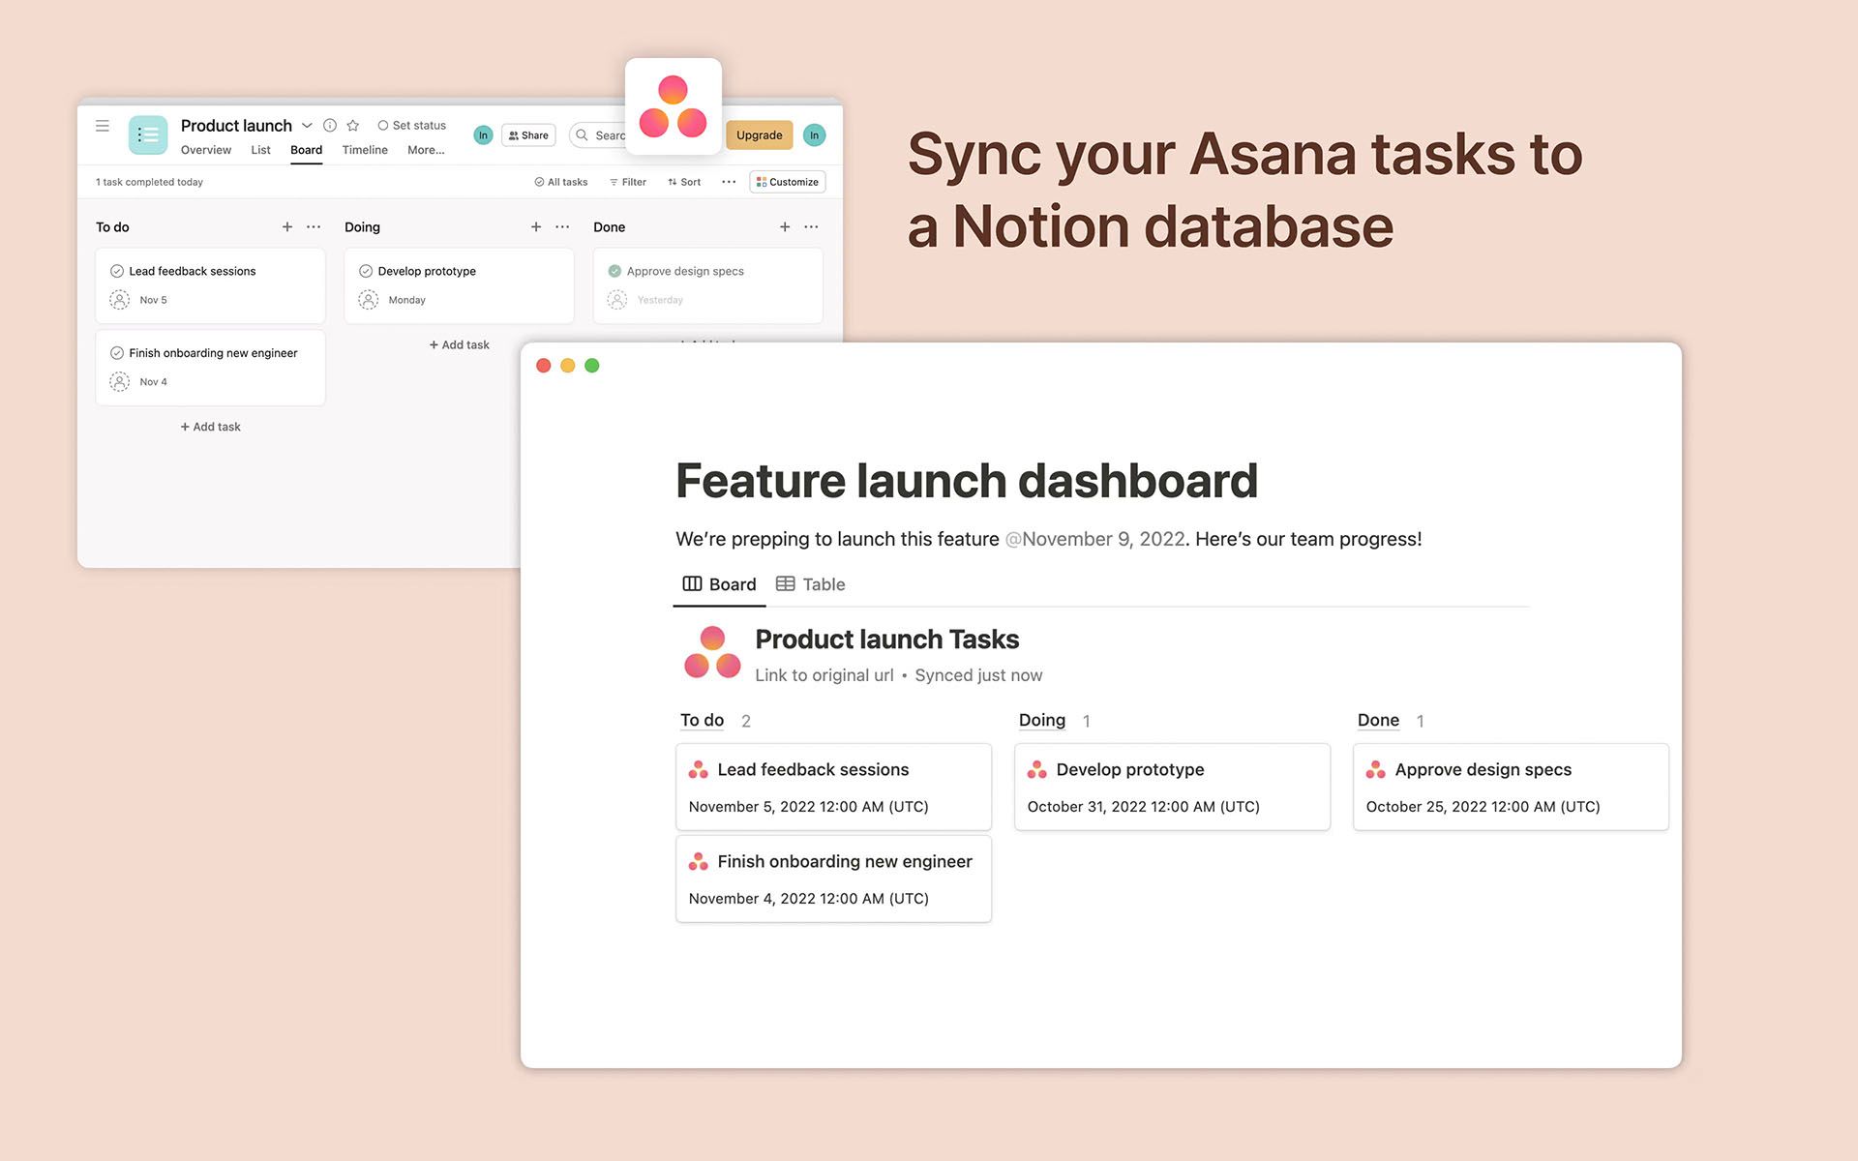Click assignee icon on Finish onboarding card in Asana
Image resolution: width=1858 pixels, height=1161 pixels.
[120, 382]
